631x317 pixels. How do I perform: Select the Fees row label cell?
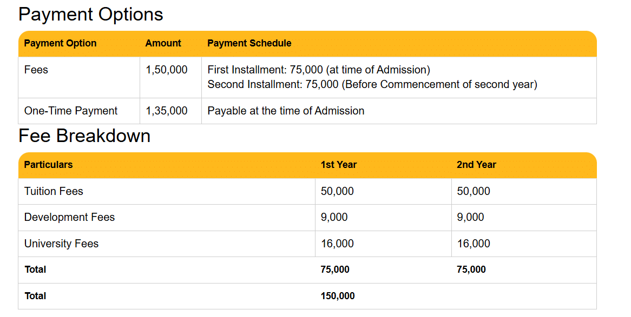(x=36, y=70)
